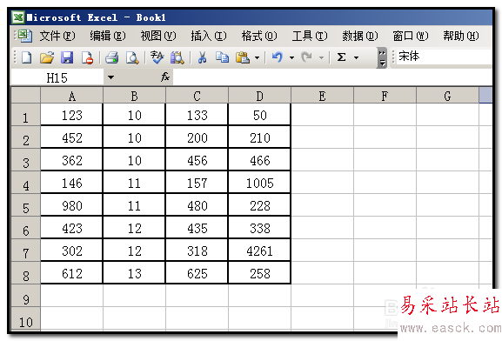This screenshot has width=502, height=341.
Task: Open the 视图(V) menu
Action: pyautogui.click(x=158, y=36)
